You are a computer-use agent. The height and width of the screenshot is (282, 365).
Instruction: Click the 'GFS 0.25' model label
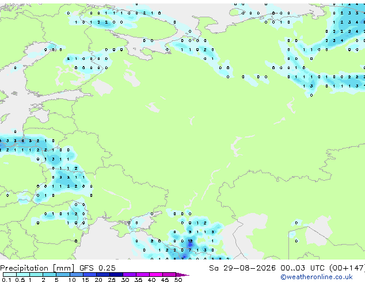click(x=97, y=268)
